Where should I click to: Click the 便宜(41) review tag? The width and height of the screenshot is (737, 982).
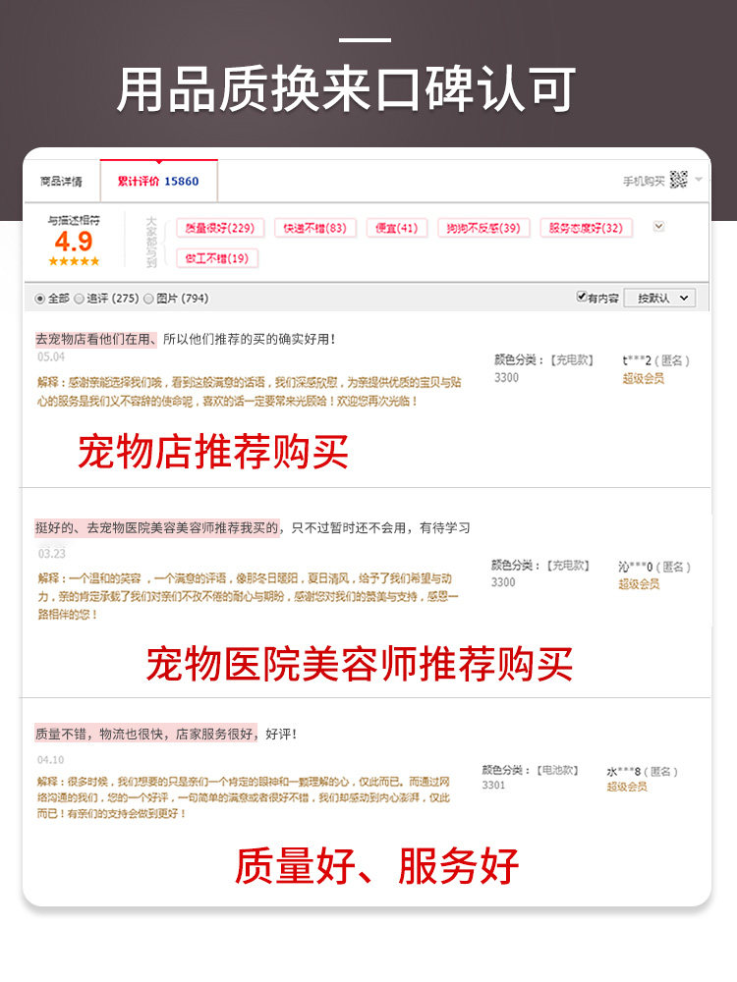pos(397,229)
